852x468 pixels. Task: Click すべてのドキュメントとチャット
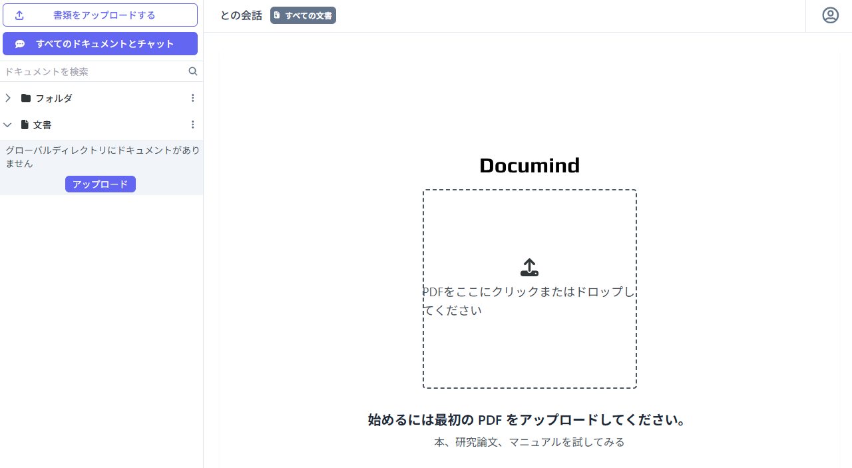100,43
